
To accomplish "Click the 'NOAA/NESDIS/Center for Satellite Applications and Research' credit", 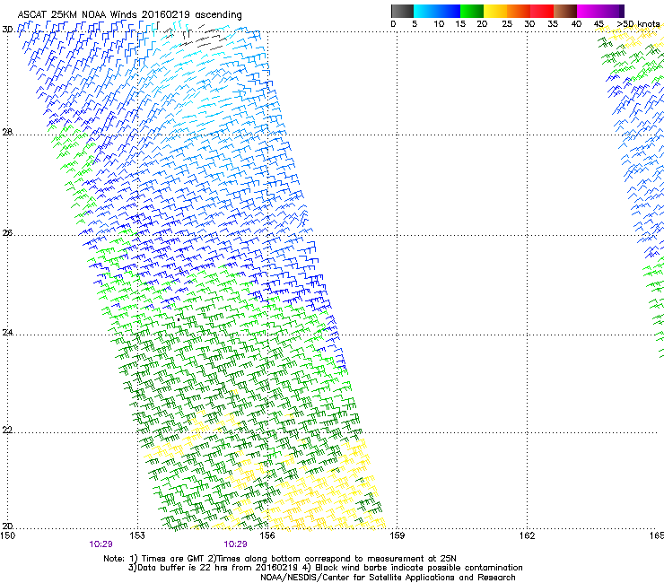I will (388, 578).
